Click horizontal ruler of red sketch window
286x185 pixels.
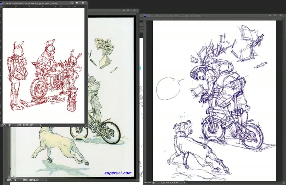43,6
